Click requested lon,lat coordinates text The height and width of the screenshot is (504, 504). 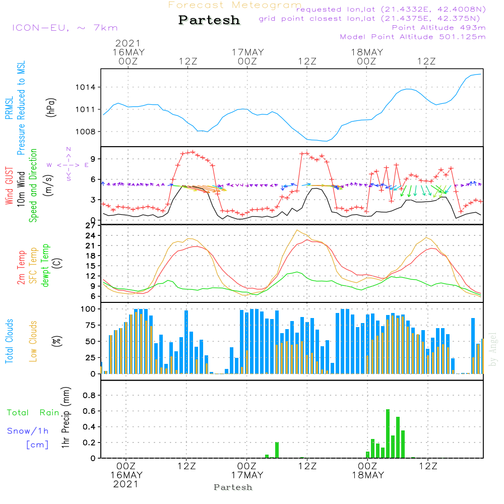tap(391, 10)
